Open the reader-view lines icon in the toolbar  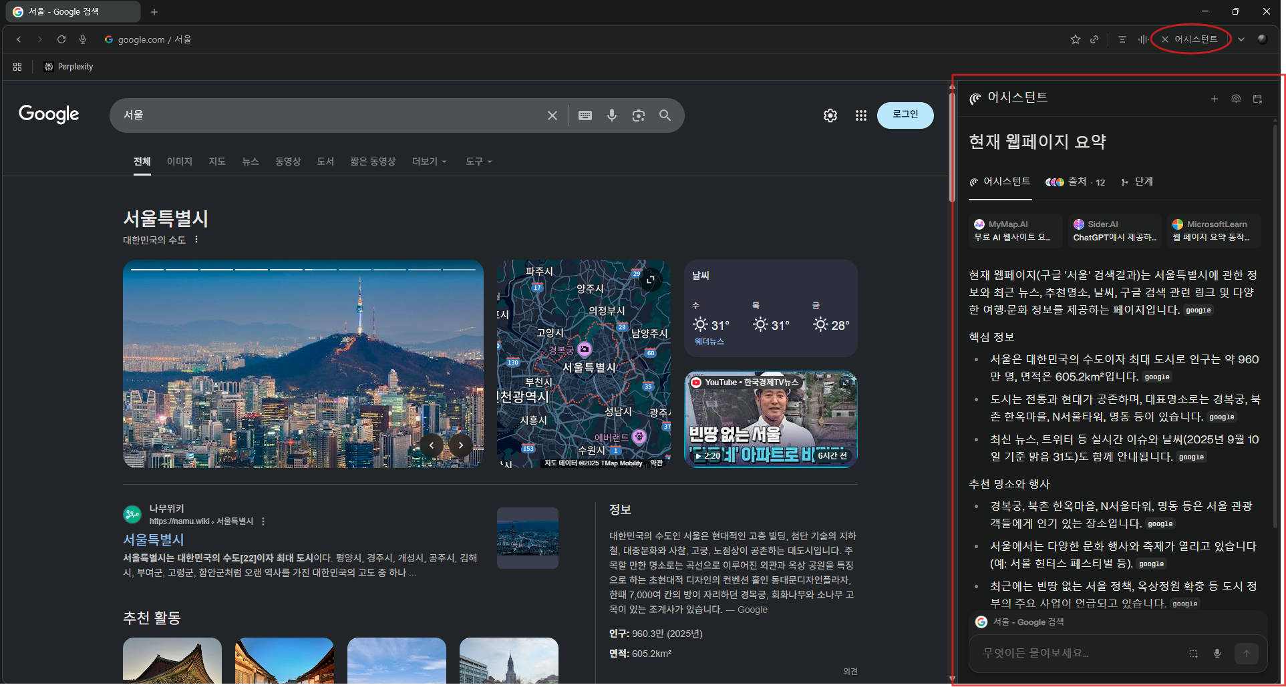(x=1122, y=39)
